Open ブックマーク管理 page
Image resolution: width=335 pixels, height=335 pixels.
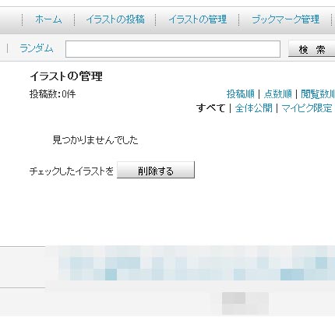pyautogui.click(x=285, y=19)
